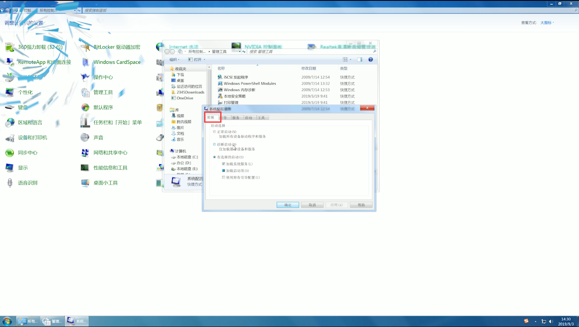Select the 有选择的启动(S) radio button
Image resolution: width=579 pixels, height=327 pixels.
[x=214, y=157]
